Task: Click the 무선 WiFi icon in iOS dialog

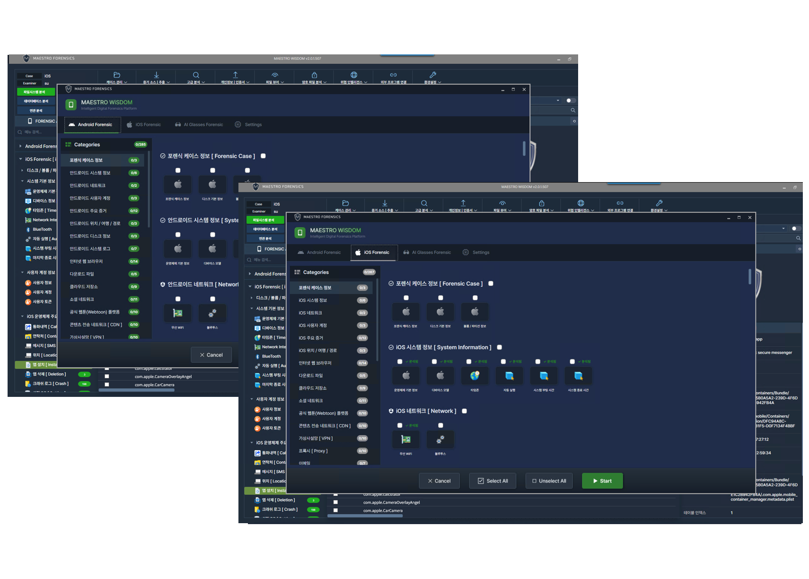Action: click(x=405, y=439)
